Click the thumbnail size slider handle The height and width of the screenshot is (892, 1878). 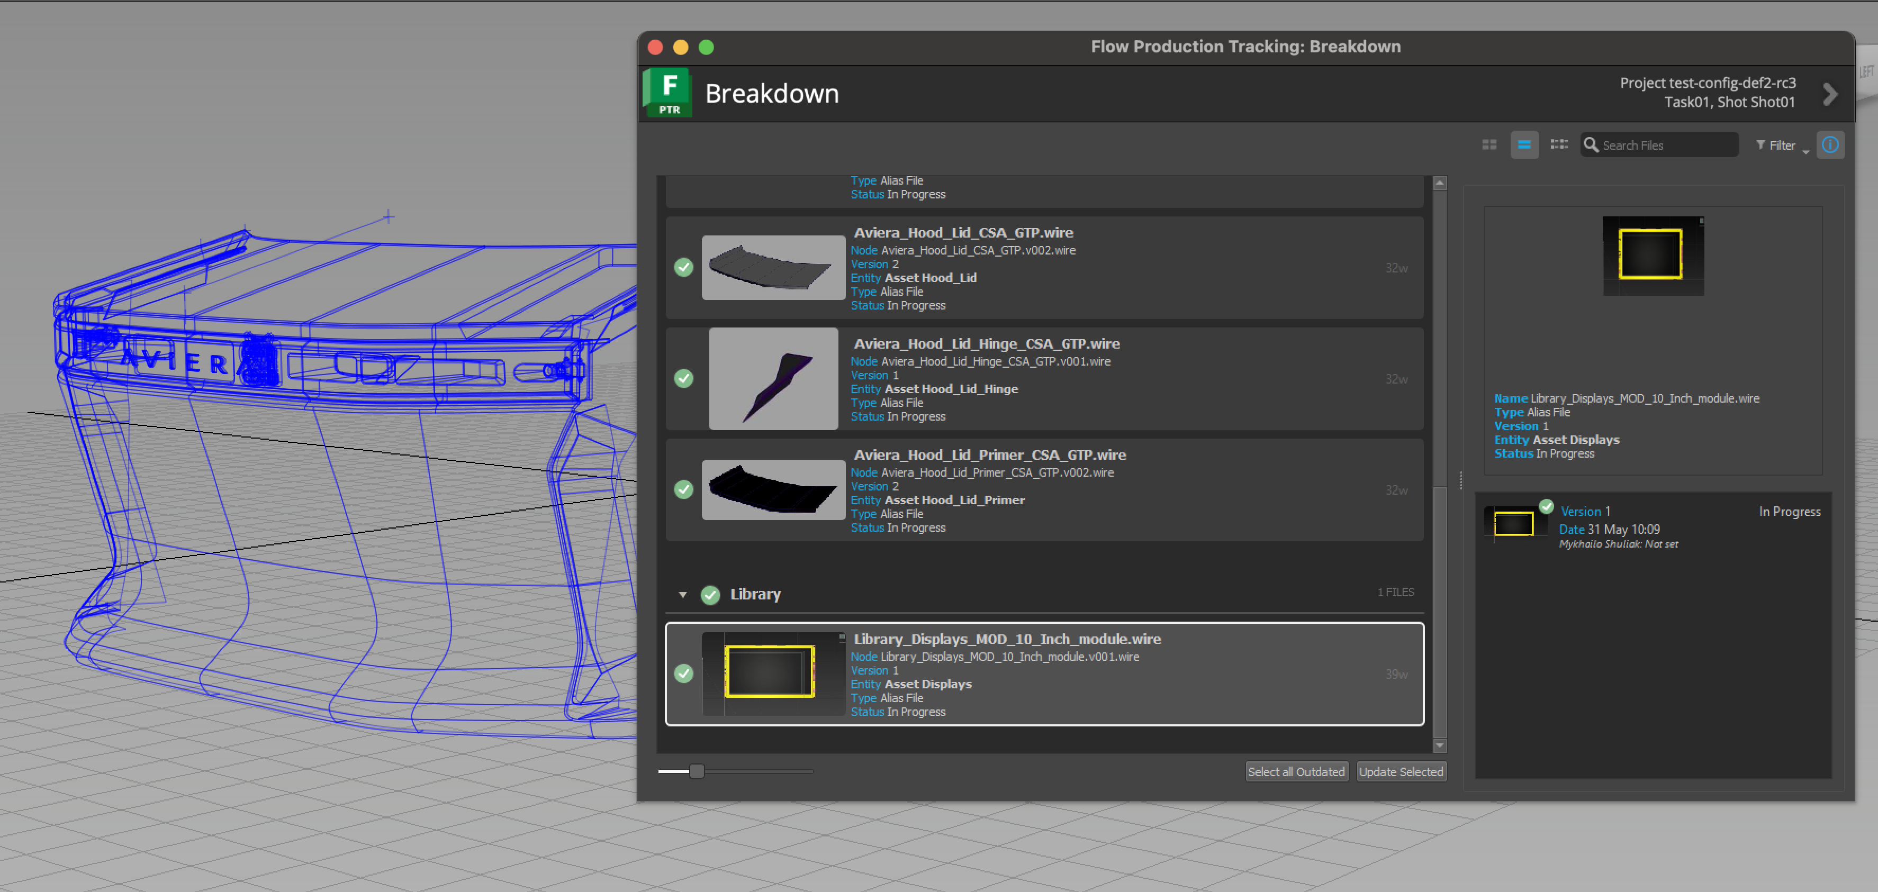(697, 771)
